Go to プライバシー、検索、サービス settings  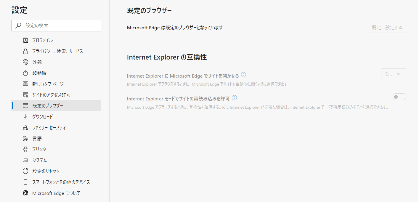(x=56, y=51)
